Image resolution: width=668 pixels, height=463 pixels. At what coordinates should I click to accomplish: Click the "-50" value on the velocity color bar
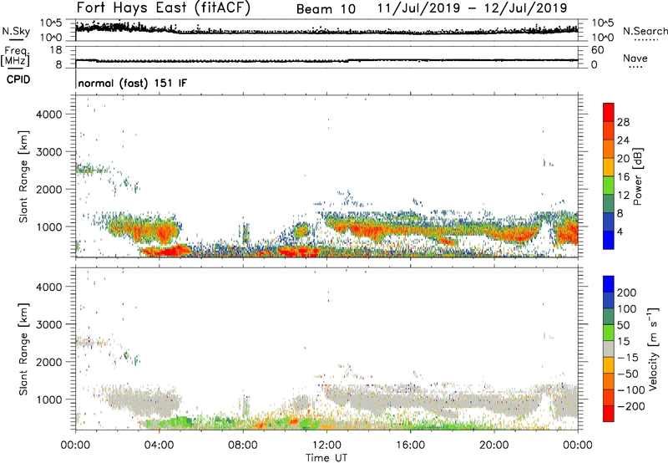pyautogui.click(x=628, y=374)
